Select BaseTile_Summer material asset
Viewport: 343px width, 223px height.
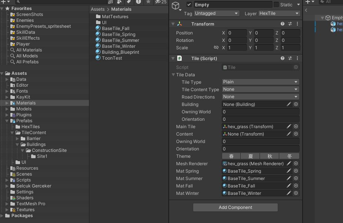tap(121, 40)
